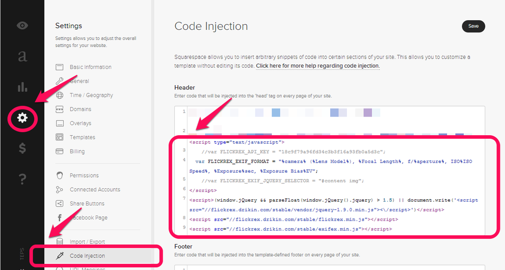Image resolution: width=505 pixels, height=270 pixels.
Task: Click the Code Injection syringe icon
Action: click(x=60, y=256)
